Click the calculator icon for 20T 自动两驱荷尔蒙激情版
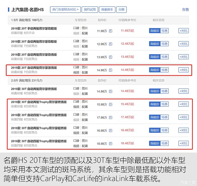 coord(111,70)
